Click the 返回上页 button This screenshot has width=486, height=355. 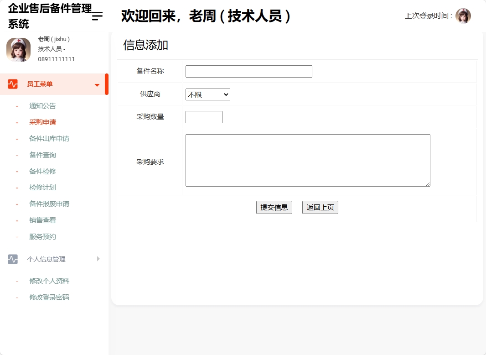click(320, 207)
